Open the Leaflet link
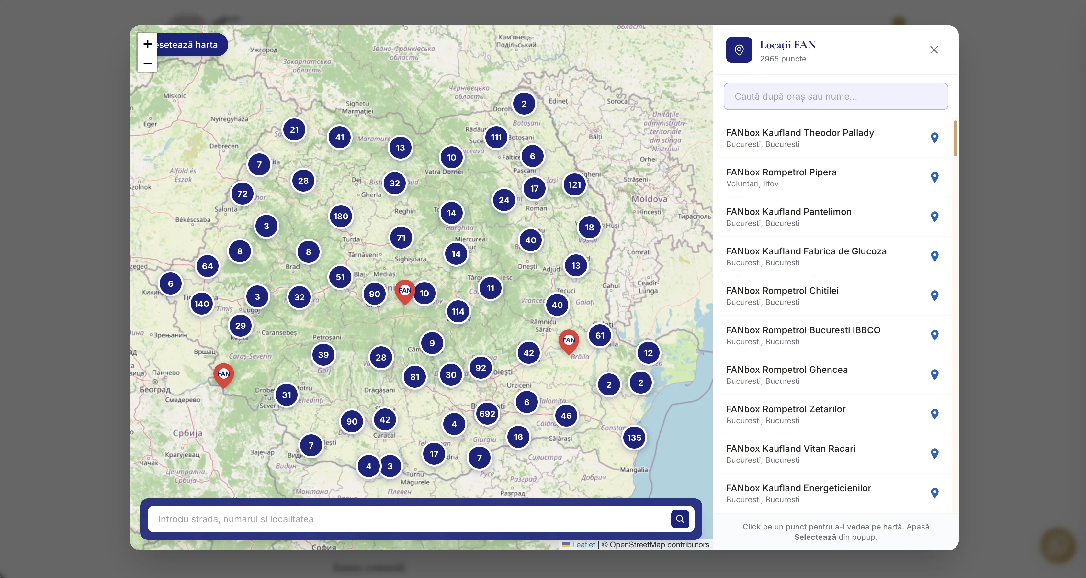This screenshot has height=578, width=1086. coord(583,544)
